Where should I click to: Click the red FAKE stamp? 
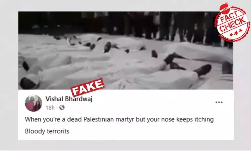tap(87, 87)
